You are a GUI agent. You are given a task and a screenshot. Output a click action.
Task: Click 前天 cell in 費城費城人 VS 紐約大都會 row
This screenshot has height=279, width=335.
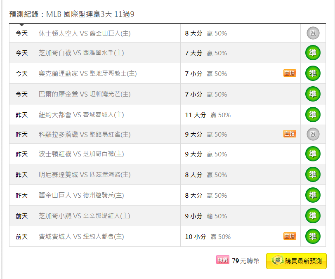(21, 236)
